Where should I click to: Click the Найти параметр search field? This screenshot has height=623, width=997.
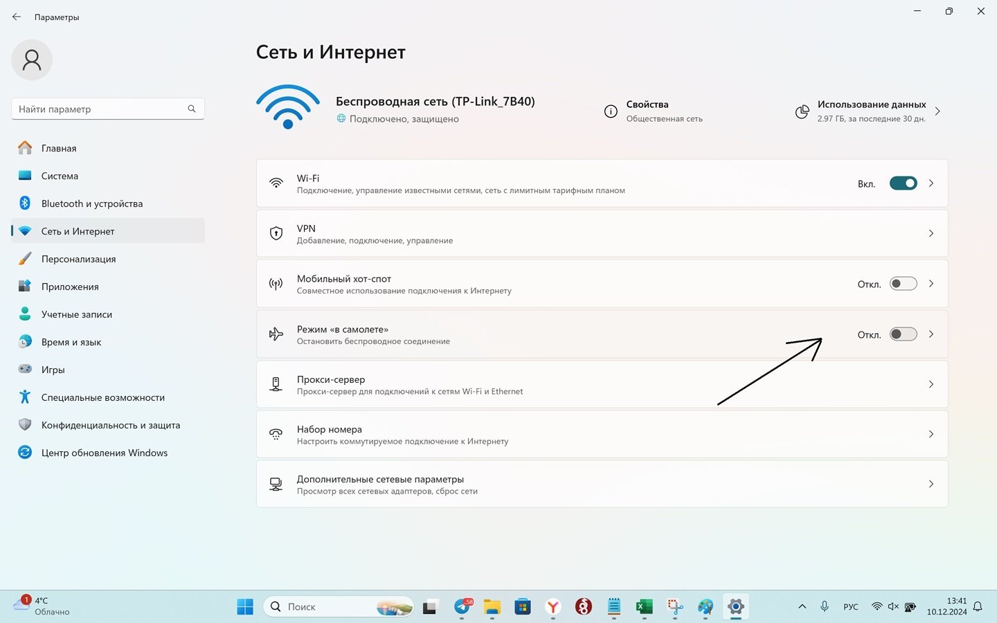(x=108, y=109)
